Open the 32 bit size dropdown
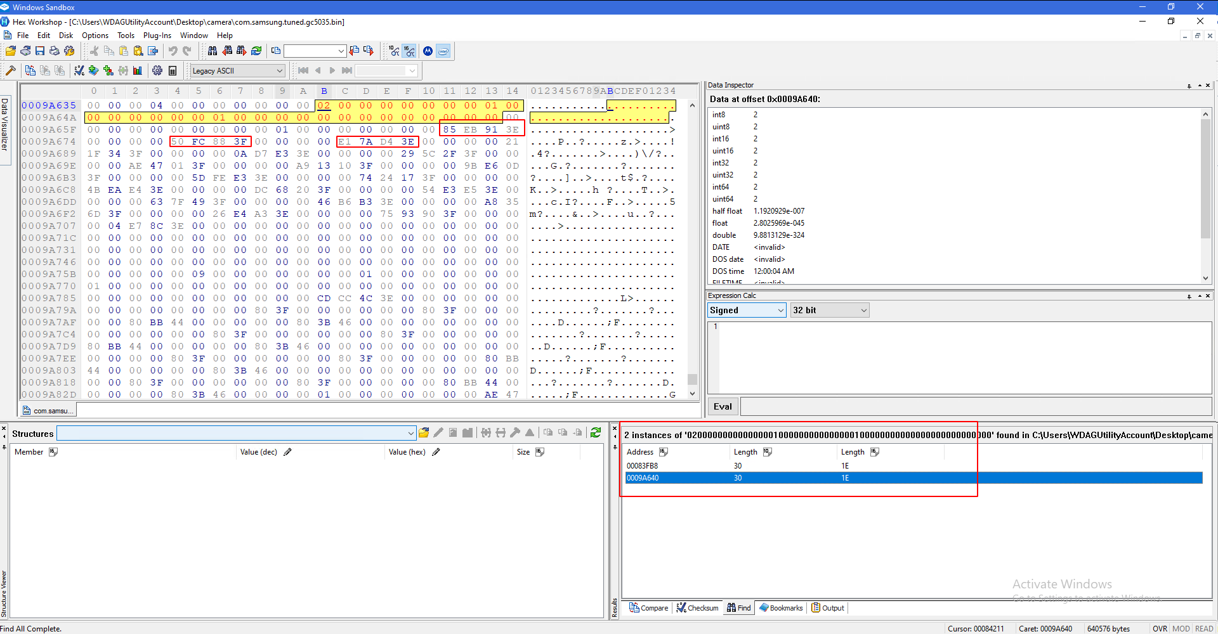The image size is (1218, 634). click(x=830, y=310)
